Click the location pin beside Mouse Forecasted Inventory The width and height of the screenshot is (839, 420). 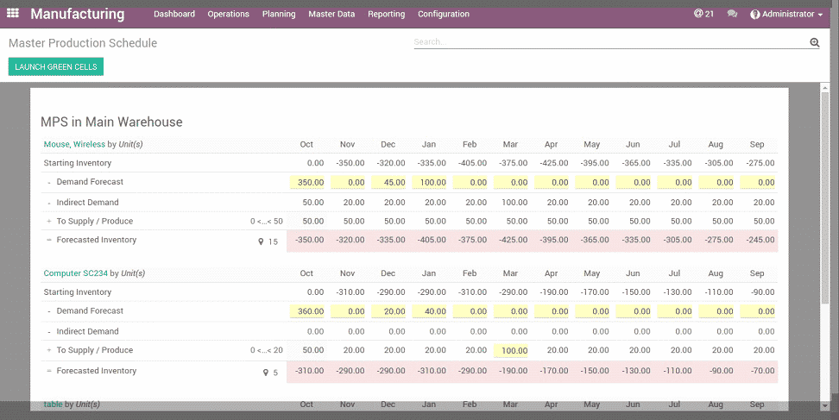pos(262,242)
